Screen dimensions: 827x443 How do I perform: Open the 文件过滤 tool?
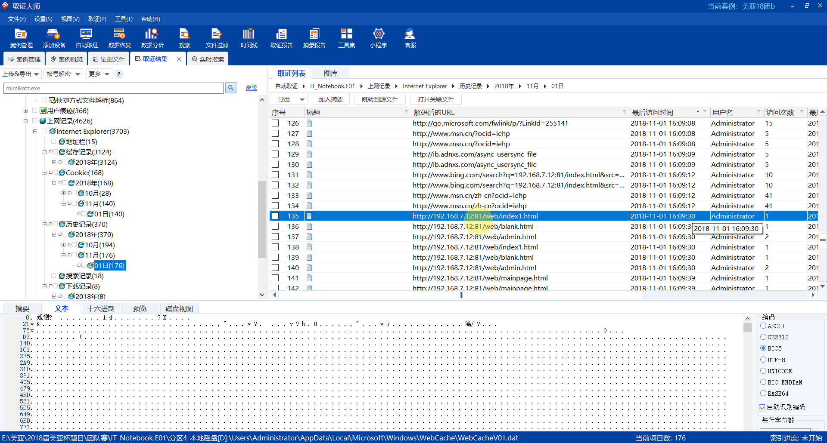click(x=217, y=38)
